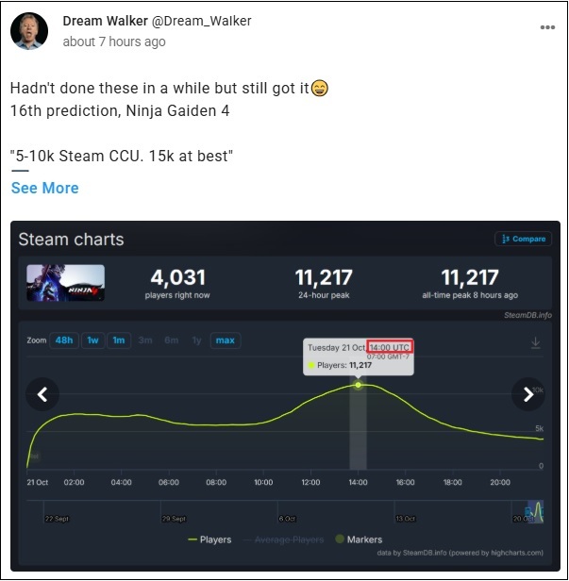Click the 'about 7 hours ago' timestamp

113,41
